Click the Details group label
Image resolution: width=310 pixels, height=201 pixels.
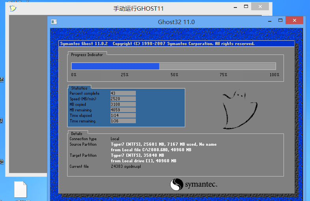[x=77, y=133]
